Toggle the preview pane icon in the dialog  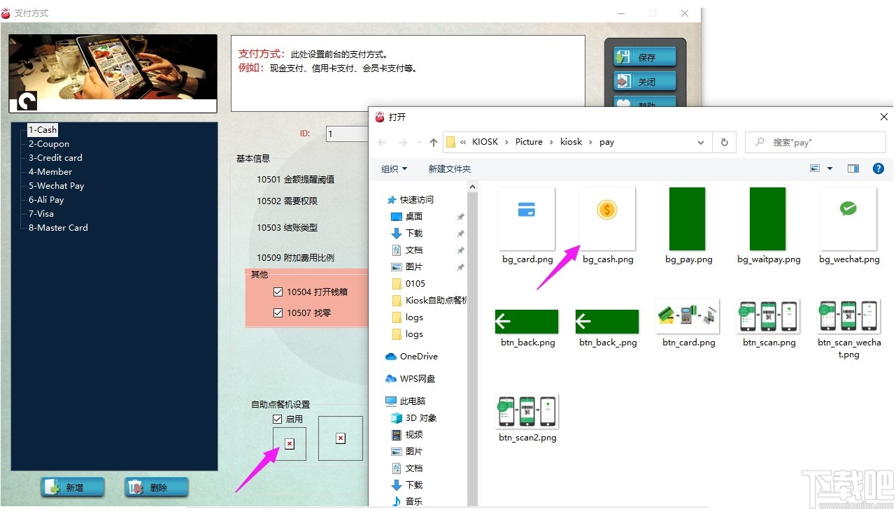click(x=853, y=168)
